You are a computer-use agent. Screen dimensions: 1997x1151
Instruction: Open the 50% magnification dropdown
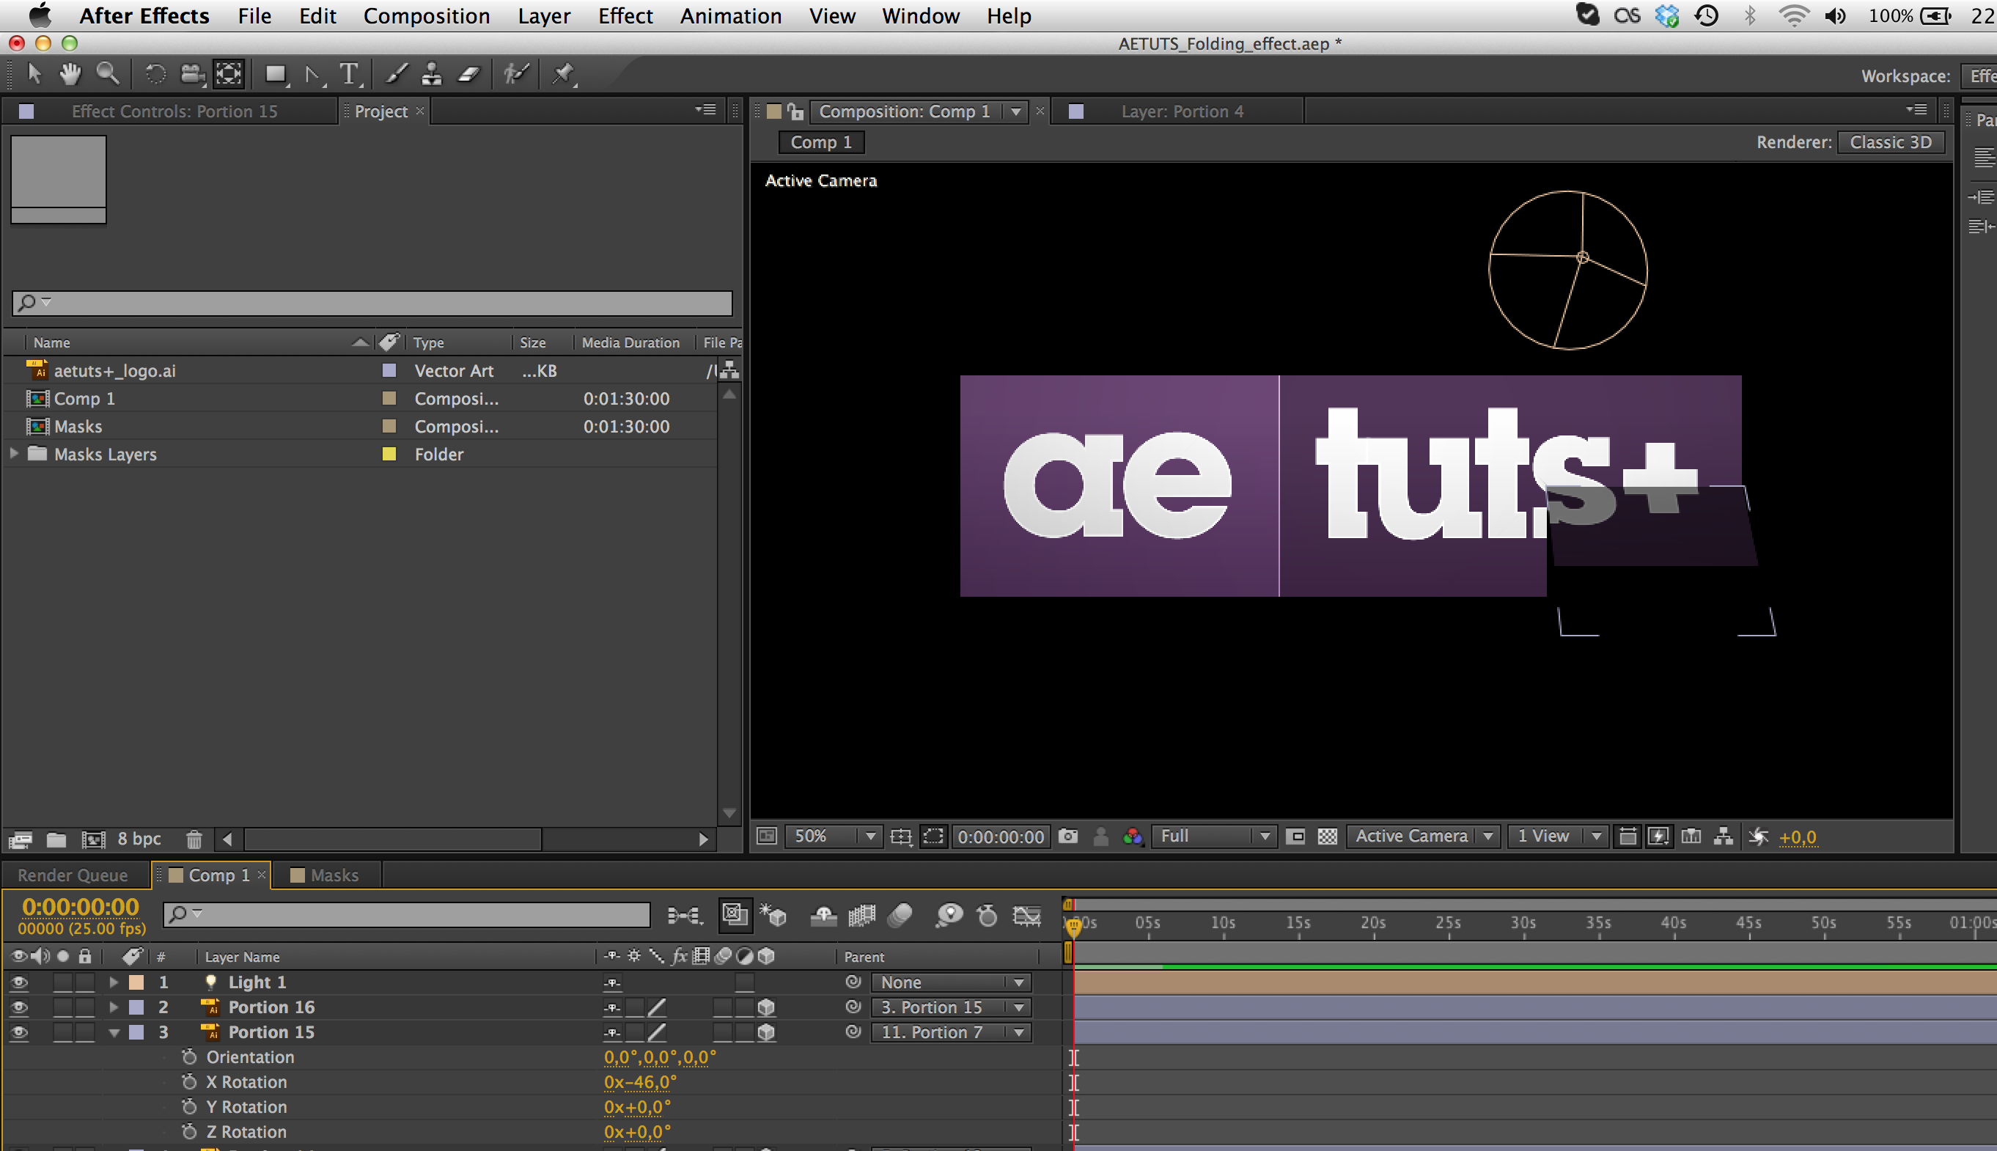click(833, 836)
